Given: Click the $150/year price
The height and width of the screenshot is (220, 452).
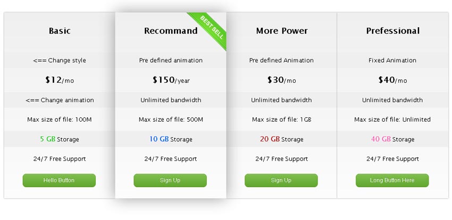Looking at the screenshot, I should [x=171, y=80].
